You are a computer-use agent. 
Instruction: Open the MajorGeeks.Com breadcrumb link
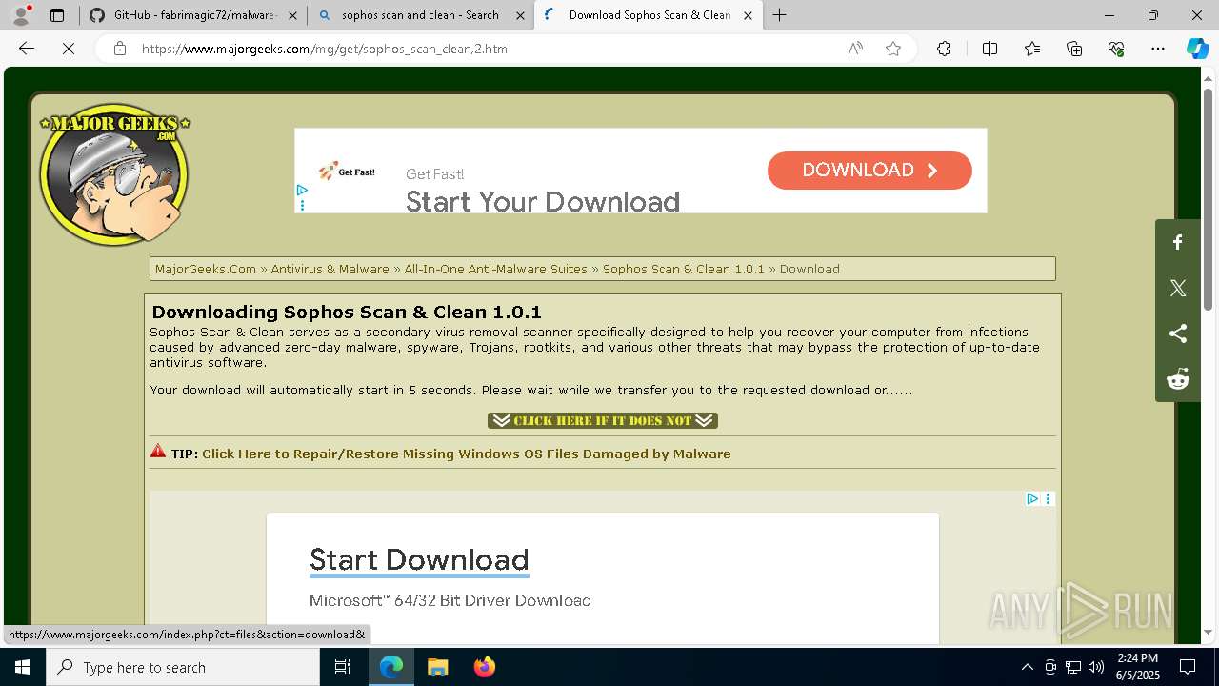pos(206,269)
